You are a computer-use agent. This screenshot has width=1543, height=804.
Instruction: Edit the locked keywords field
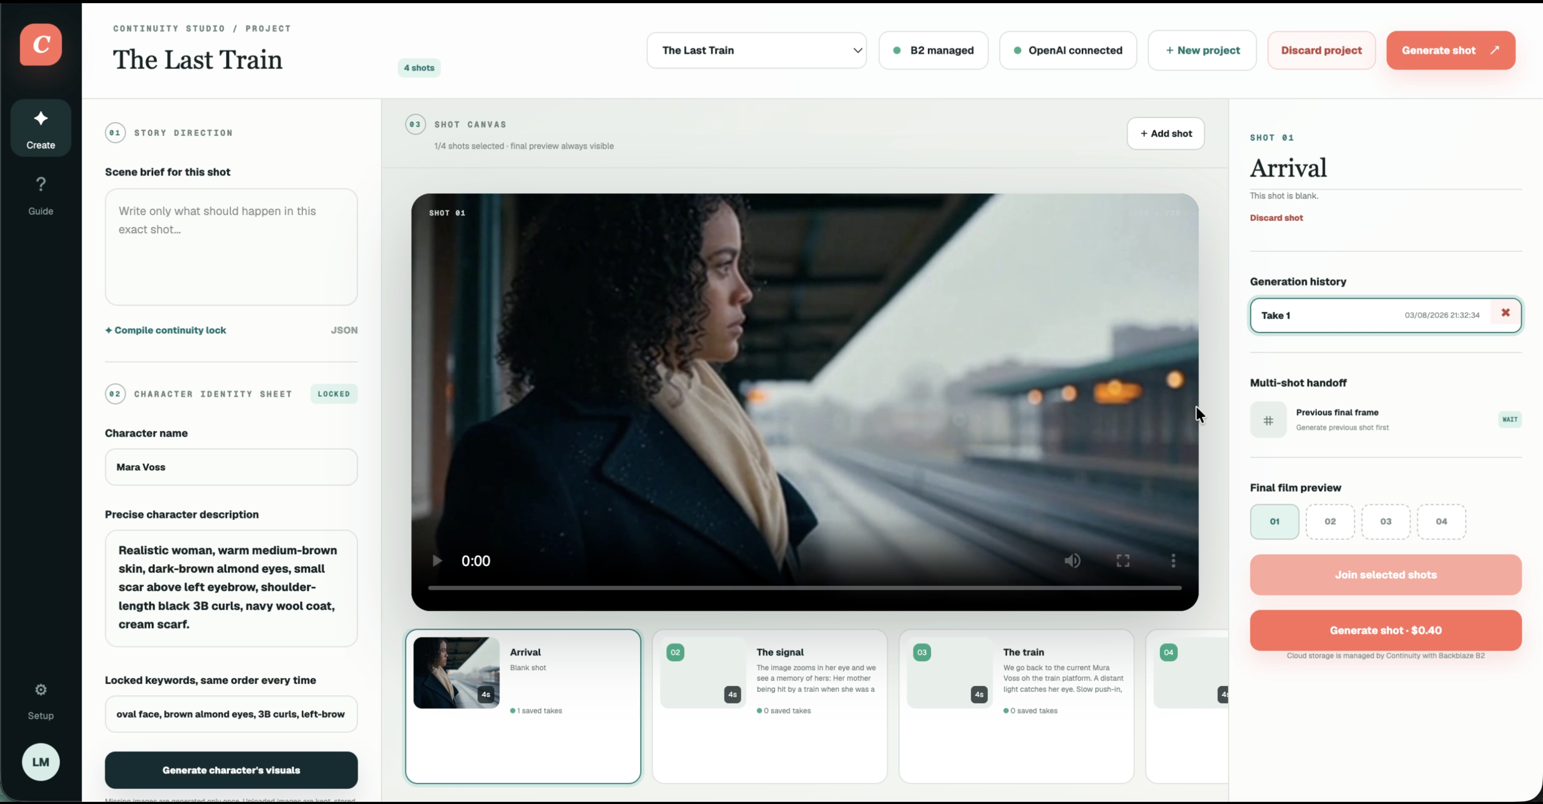click(x=231, y=714)
